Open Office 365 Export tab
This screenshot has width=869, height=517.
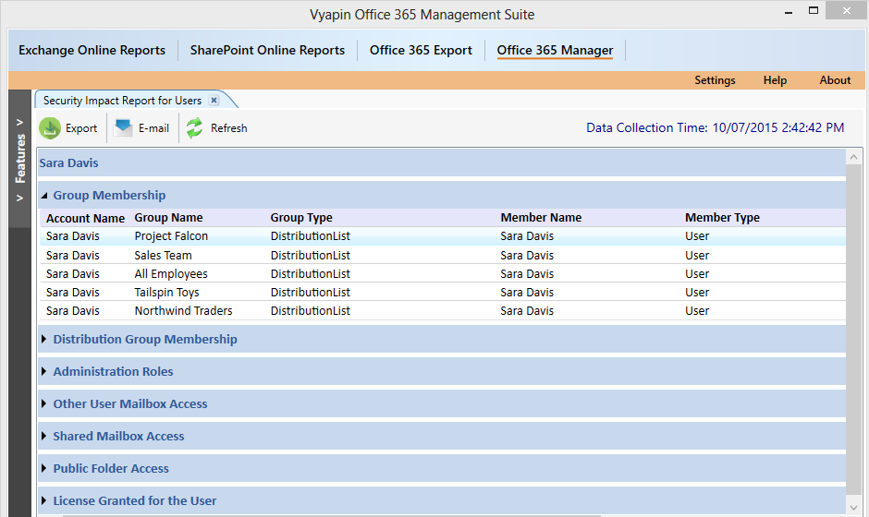coord(421,51)
